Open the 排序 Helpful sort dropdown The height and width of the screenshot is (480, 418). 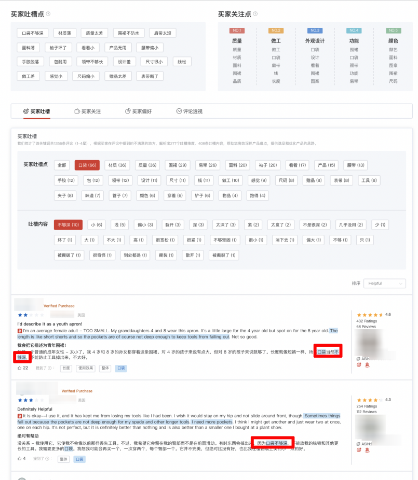click(384, 284)
